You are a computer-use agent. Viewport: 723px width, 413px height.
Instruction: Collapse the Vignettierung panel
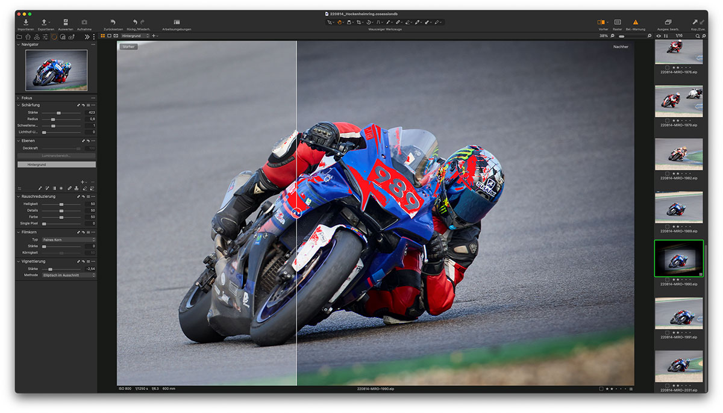click(x=18, y=261)
